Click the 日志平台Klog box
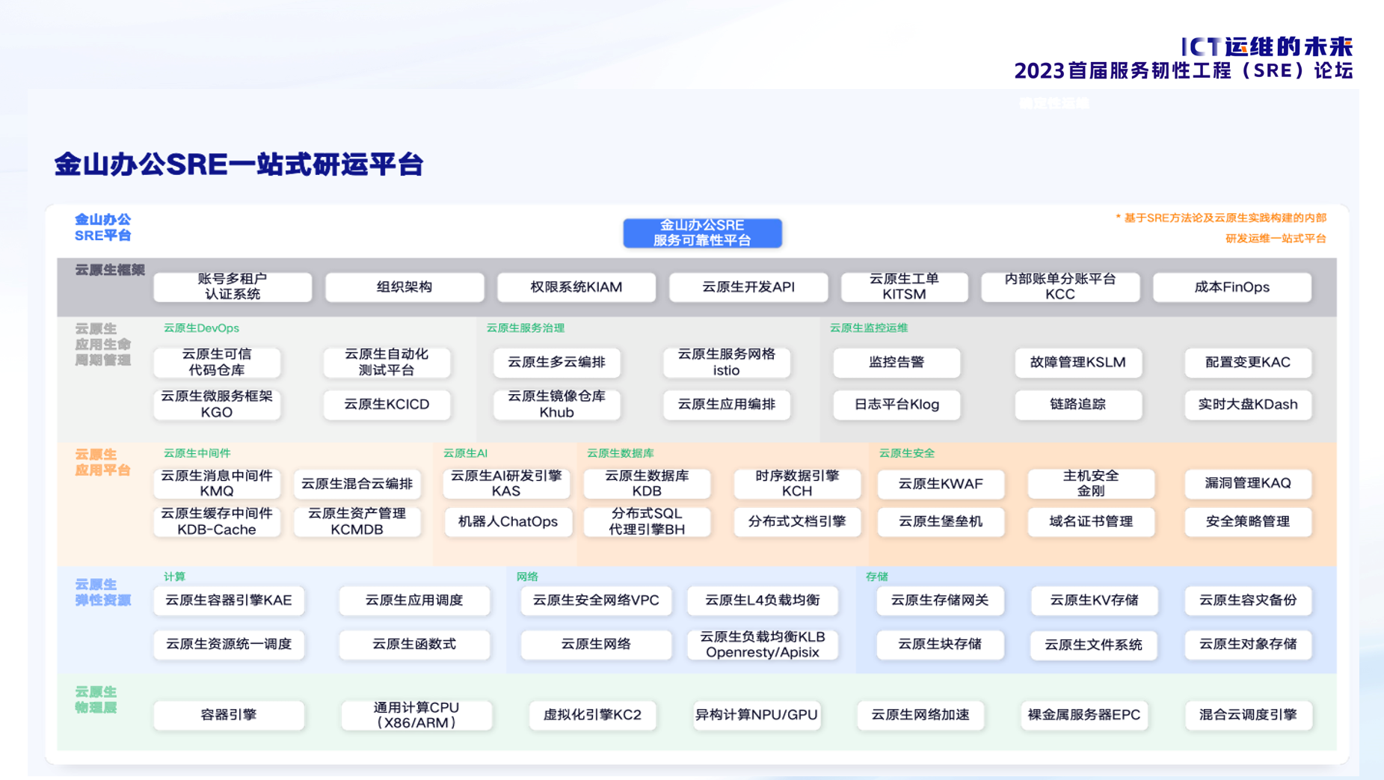 [x=896, y=404]
